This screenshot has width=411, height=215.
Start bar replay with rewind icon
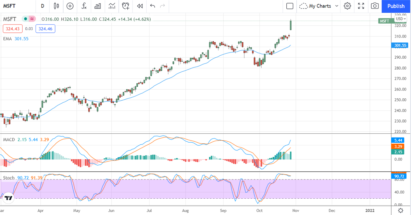tap(139, 6)
